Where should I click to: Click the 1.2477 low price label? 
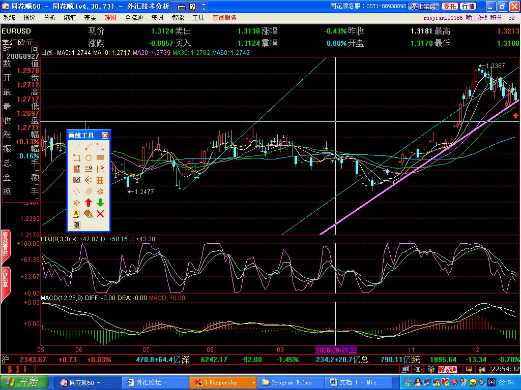[144, 191]
